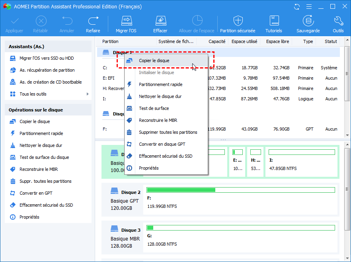
Task: Click the Migrer l'OS toolbar icon
Action: [126, 21]
